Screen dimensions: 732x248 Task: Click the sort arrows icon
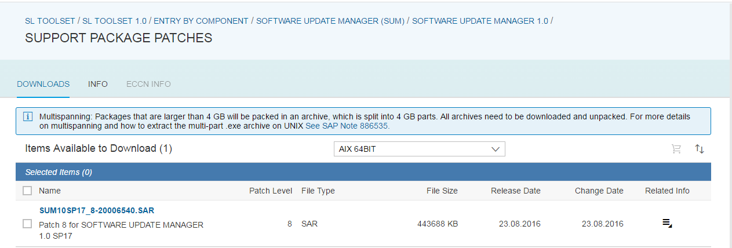click(700, 149)
